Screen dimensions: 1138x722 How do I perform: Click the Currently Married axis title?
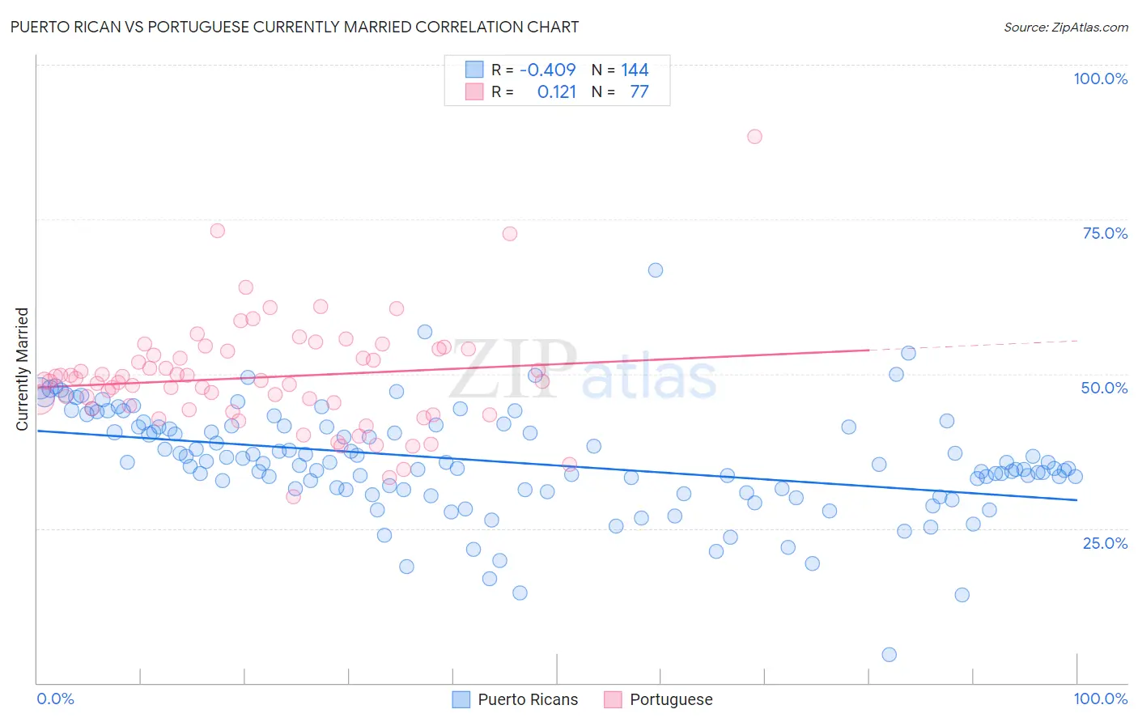[22, 368]
